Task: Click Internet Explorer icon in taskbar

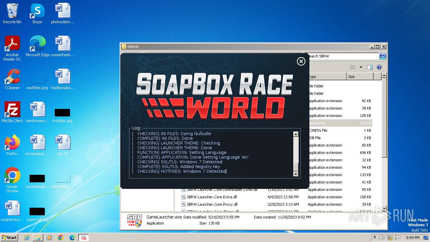Action: click(x=27, y=238)
